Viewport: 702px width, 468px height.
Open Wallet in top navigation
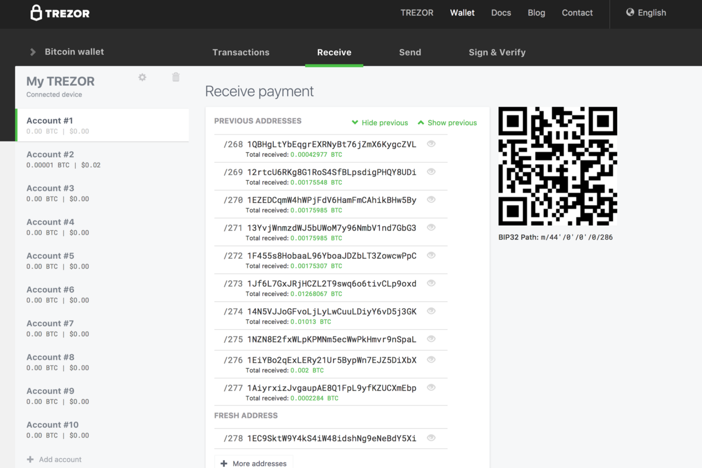pyautogui.click(x=462, y=13)
